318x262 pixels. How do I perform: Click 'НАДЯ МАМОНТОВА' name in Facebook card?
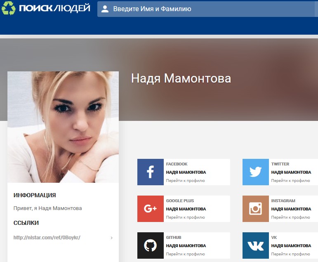coord(186,172)
